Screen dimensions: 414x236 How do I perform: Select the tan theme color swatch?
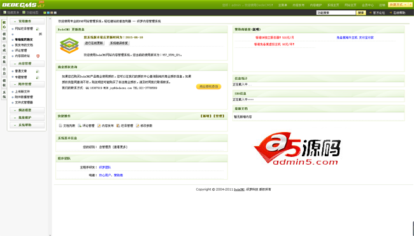(x=52, y=12)
